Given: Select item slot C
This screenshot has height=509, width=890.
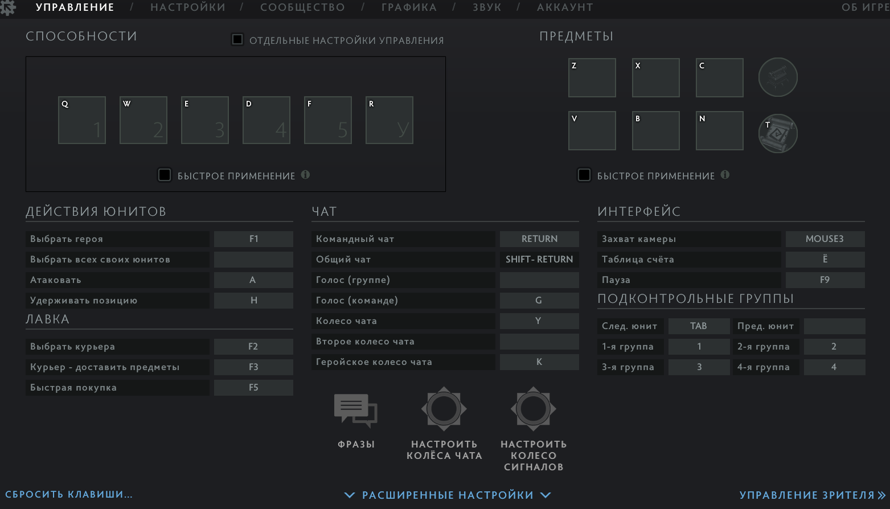Looking at the screenshot, I should point(720,77).
